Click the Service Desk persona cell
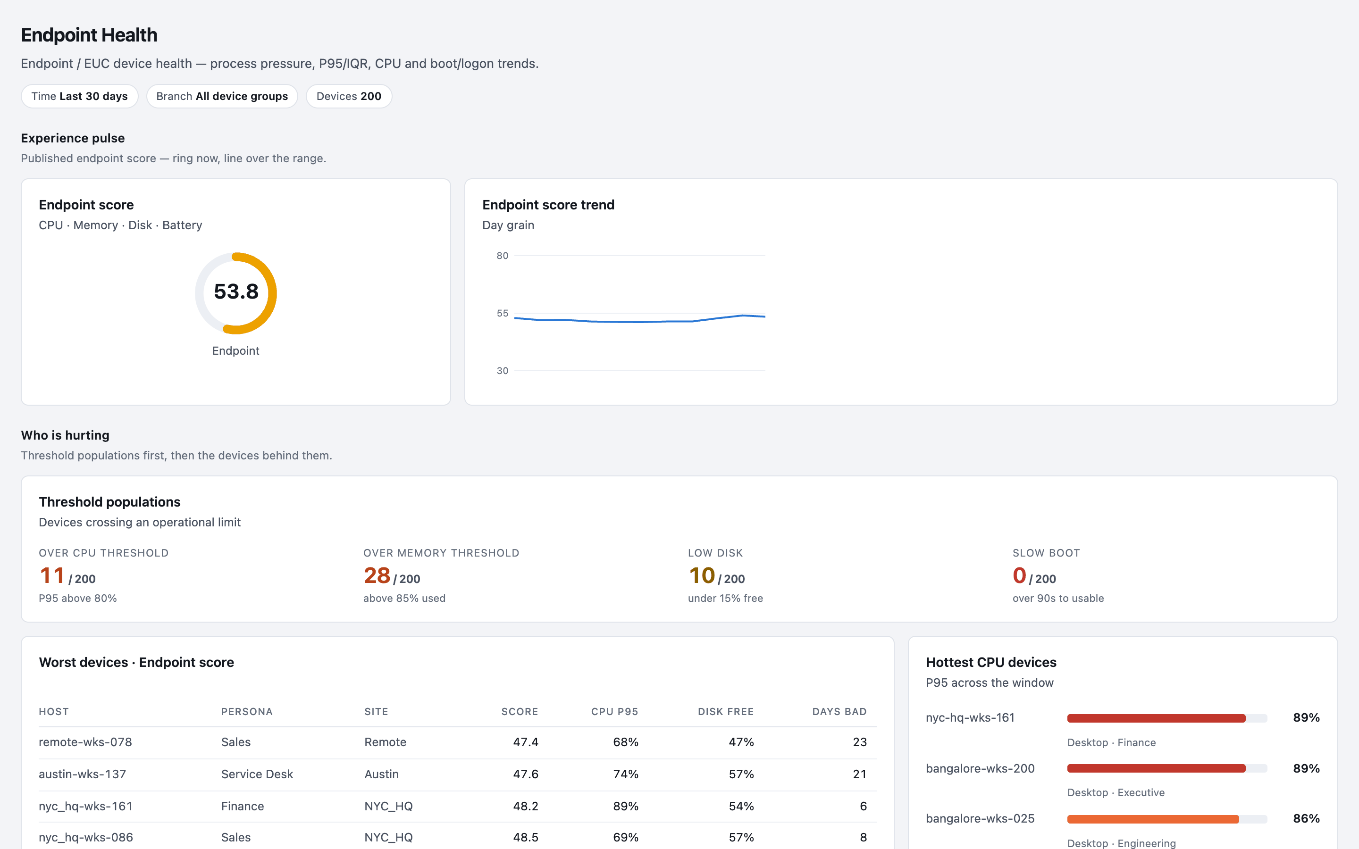 click(x=257, y=774)
